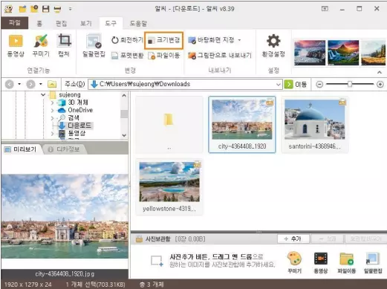Click the 이동 go button
The height and width of the screenshot is (289, 387).
[296, 84]
